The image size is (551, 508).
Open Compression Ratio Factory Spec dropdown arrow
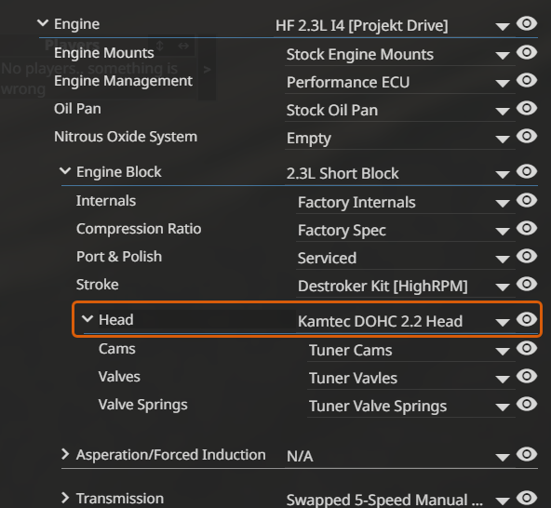pos(503,232)
